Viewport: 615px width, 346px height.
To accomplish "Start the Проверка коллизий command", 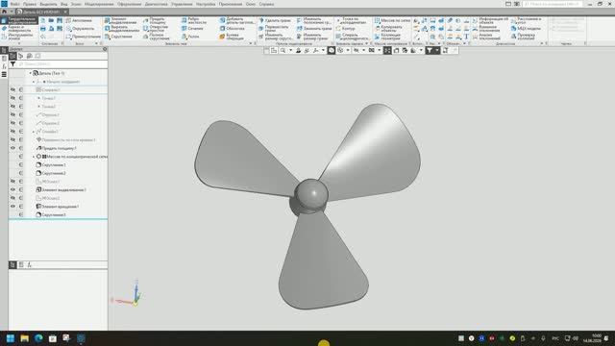I will 523,37.
